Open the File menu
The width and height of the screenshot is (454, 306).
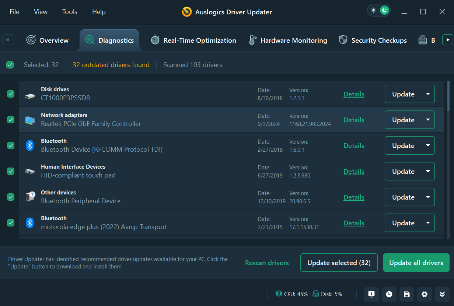click(14, 12)
